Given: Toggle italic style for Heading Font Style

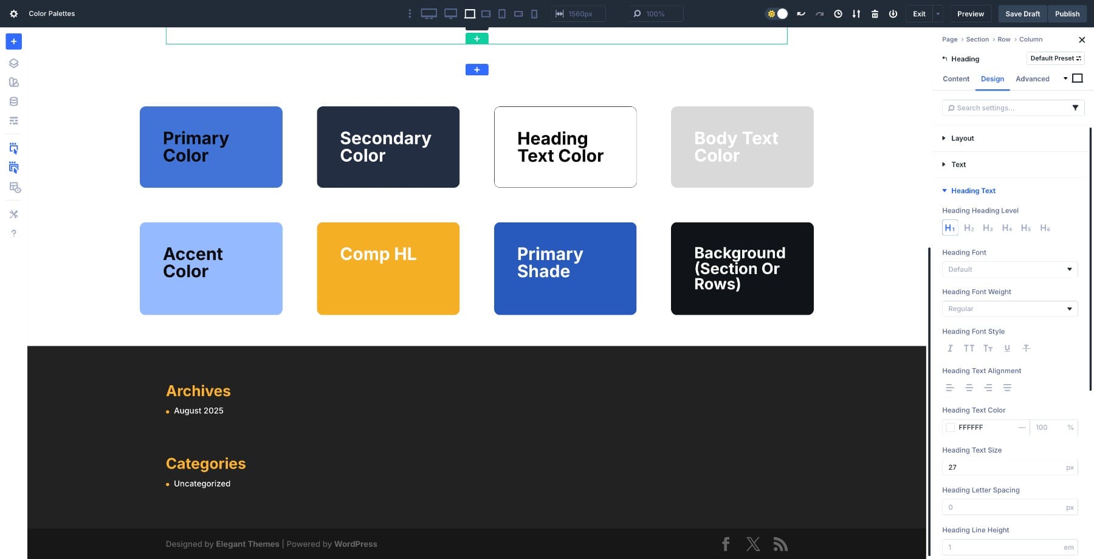Looking at the screenshot, I should (949, 348).
